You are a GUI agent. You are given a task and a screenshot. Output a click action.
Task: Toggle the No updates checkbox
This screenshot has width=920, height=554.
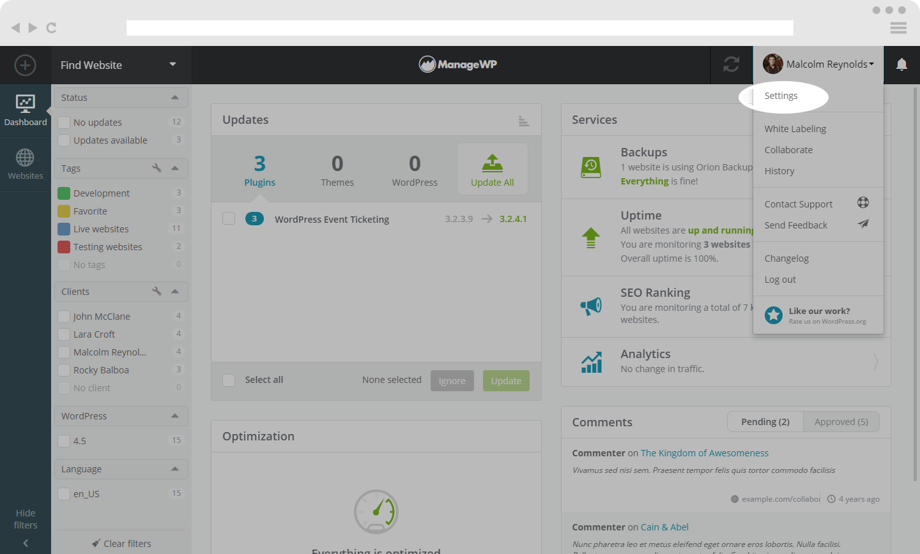click(x=64, y=122)
